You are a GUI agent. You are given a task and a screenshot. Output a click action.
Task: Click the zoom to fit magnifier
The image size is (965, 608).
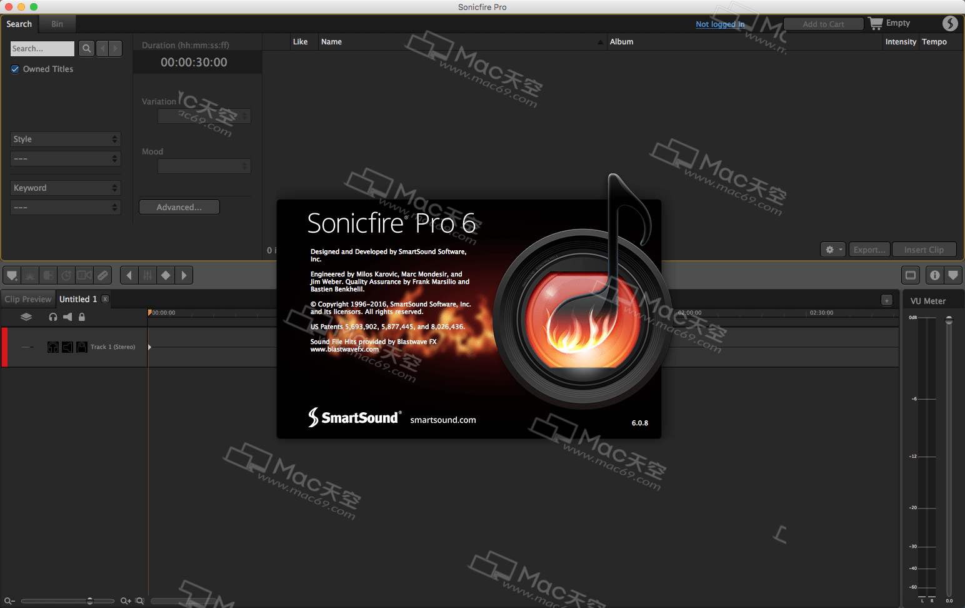pyautogui.click(x=140, y=600)
